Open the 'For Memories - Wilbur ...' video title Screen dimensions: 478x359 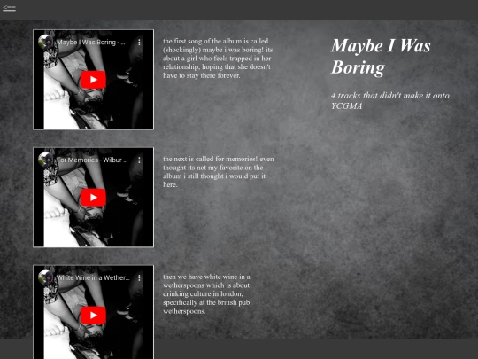pyautogui.click(x=92, y=160)
